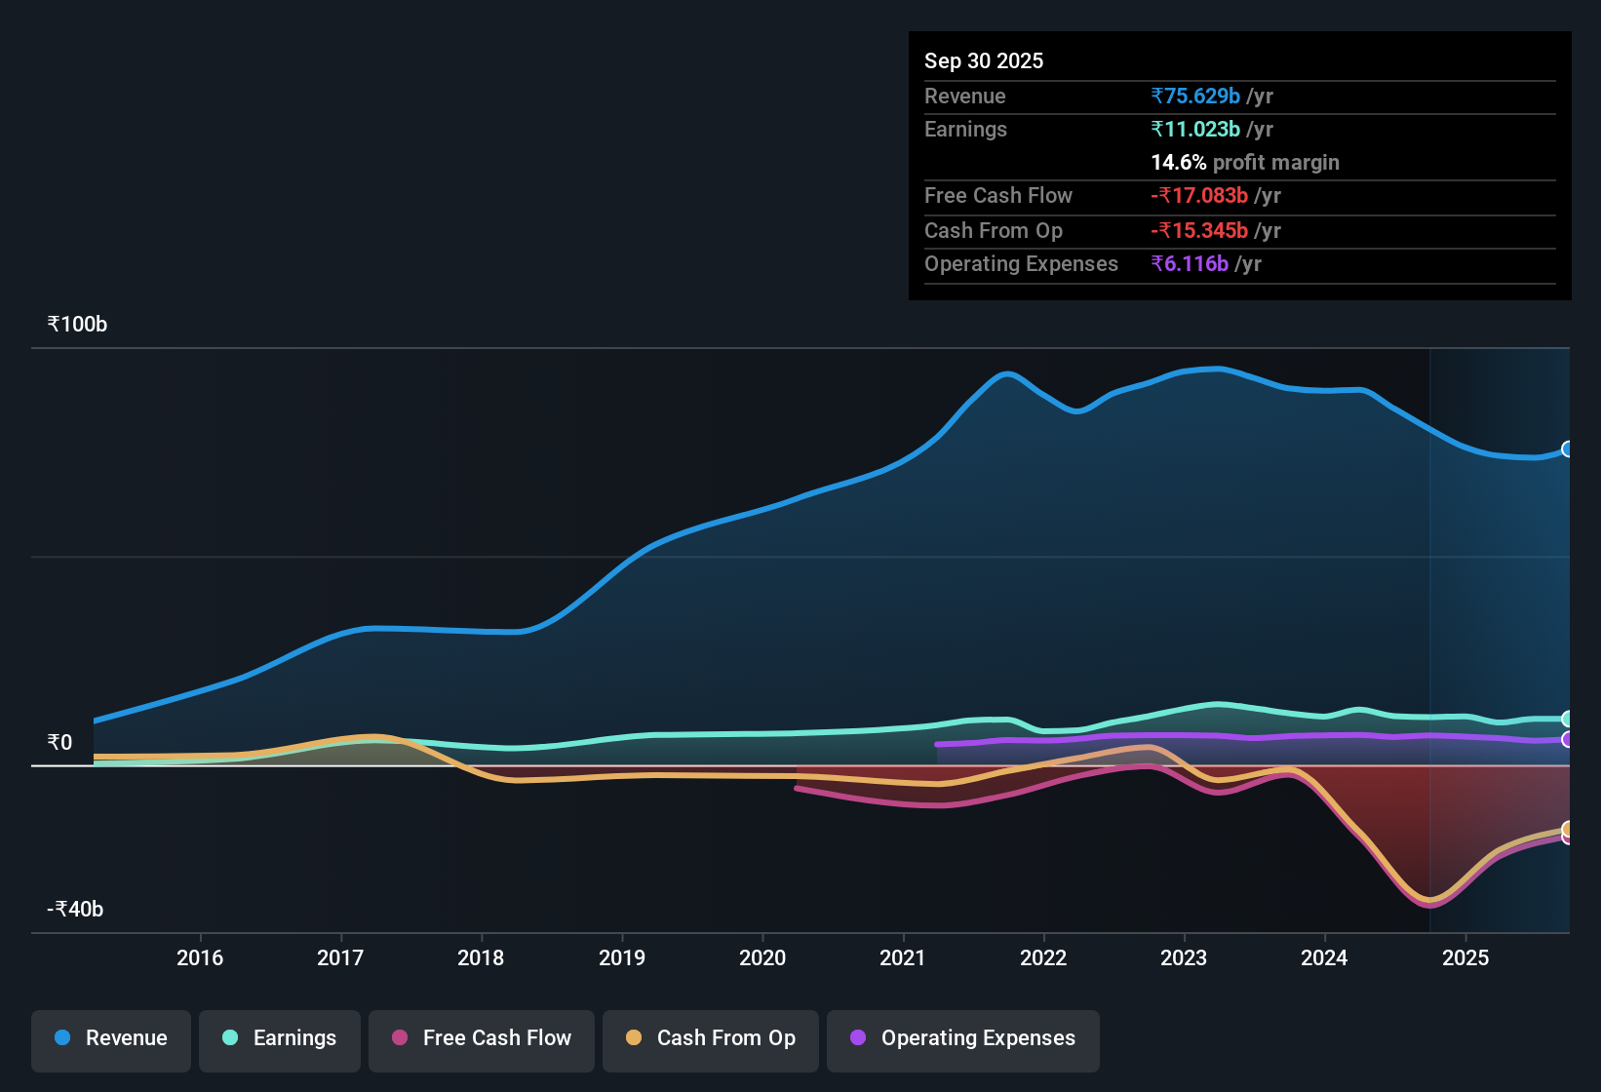Toggle the Operating Expenses series visibility
The width and height of the screenshot is (1601, 1092).
[x=962, y=1038]
